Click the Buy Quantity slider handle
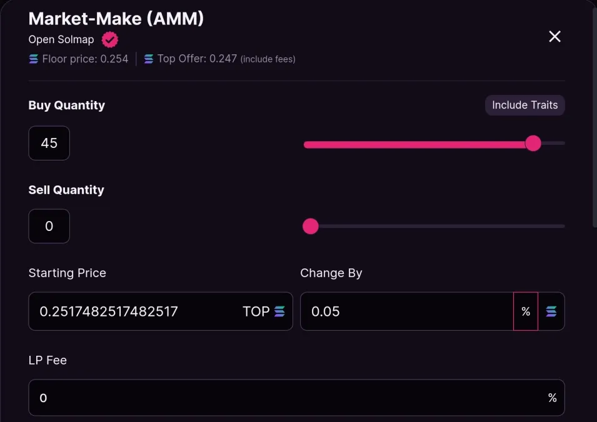Screen dimensions: 597x422 coord(533,144)
